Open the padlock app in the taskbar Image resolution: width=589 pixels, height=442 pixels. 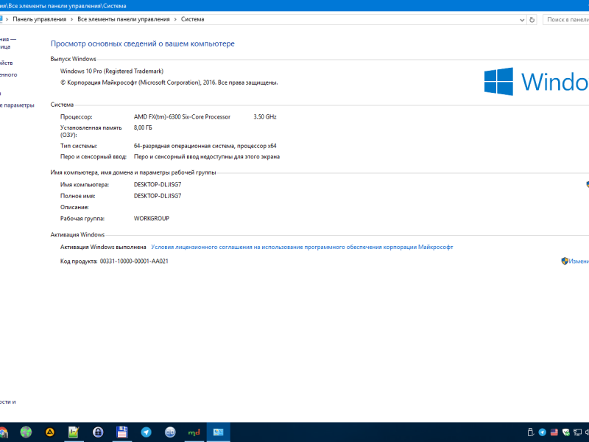(x=98, y=432)
